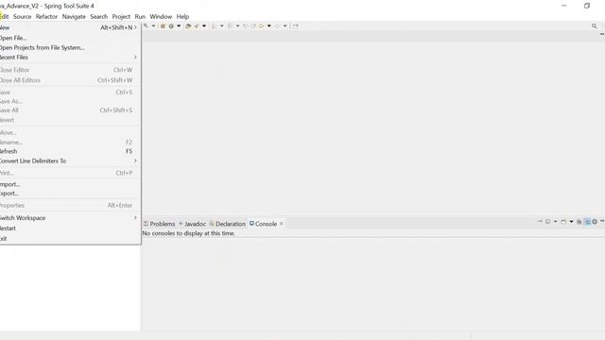Open the Navigate menu

click(74, 17)
